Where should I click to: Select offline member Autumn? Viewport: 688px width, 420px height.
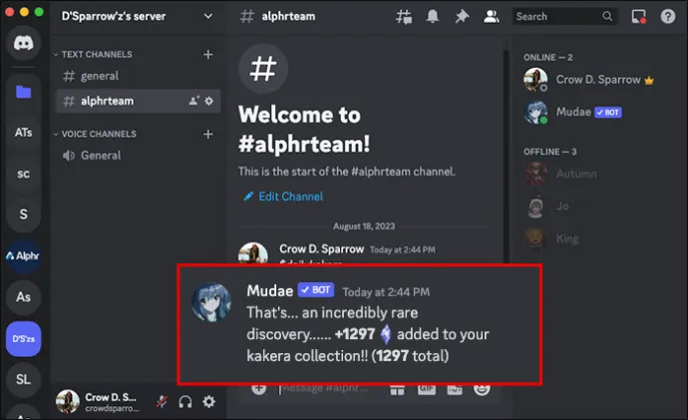click(561, 174)
